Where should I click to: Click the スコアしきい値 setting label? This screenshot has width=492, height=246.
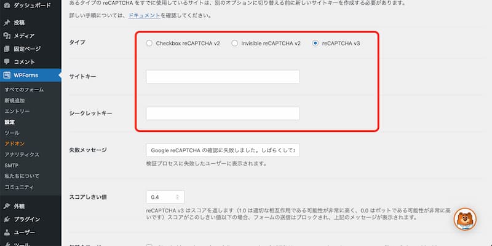click(88, 197)
